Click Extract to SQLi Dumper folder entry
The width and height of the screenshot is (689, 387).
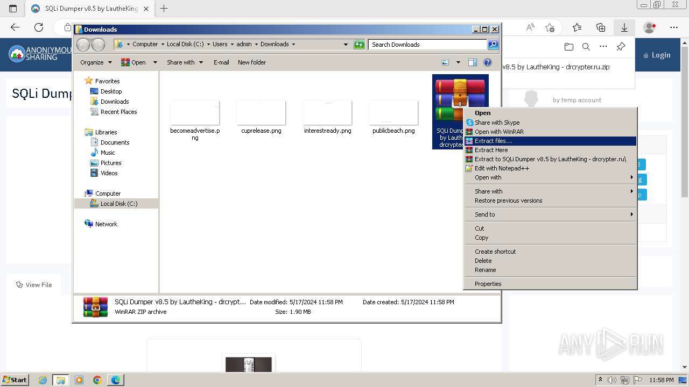click(x=550, y=159)
